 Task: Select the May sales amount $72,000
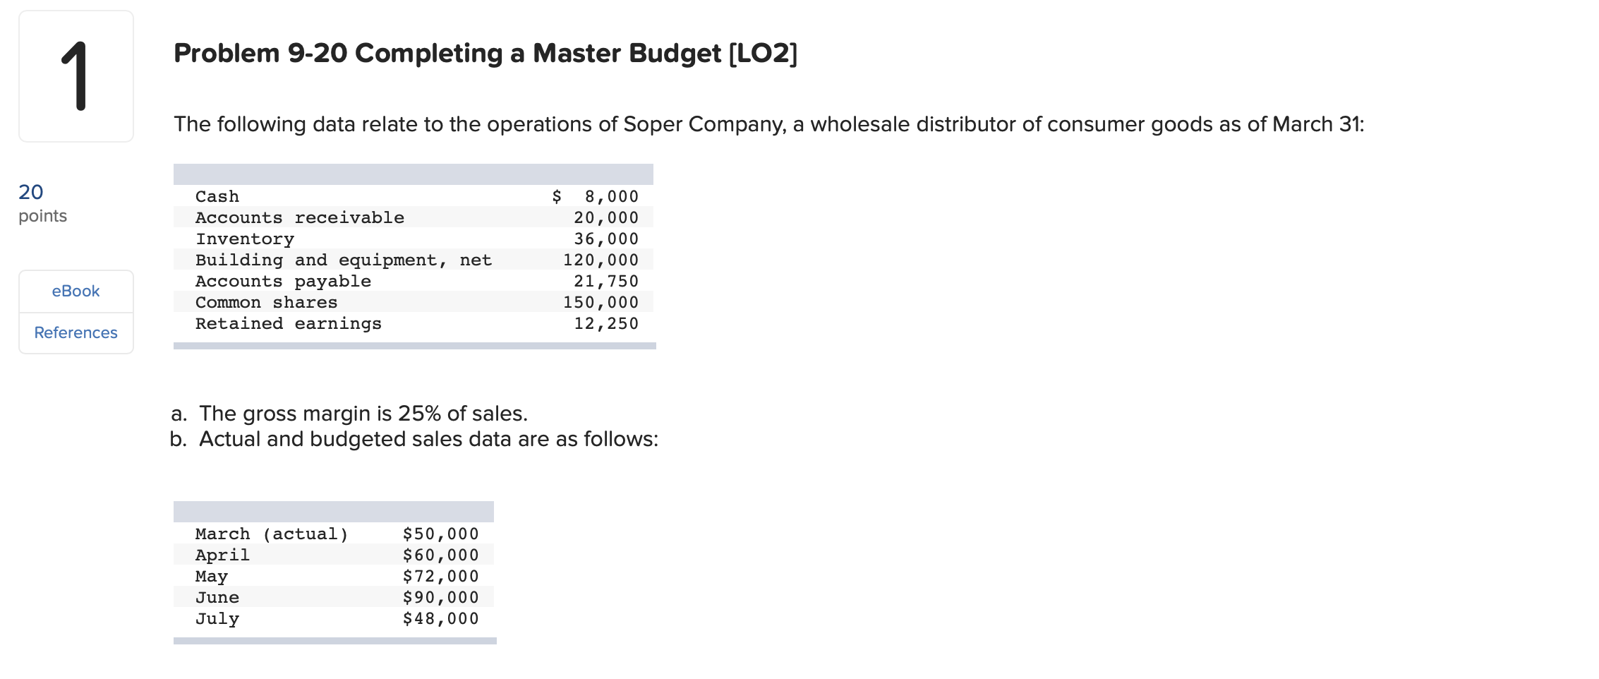(x=440, y=576)
